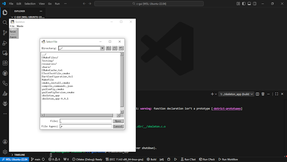Go back with the navigation arrow
287x162 pixels.
pos(84,4)
